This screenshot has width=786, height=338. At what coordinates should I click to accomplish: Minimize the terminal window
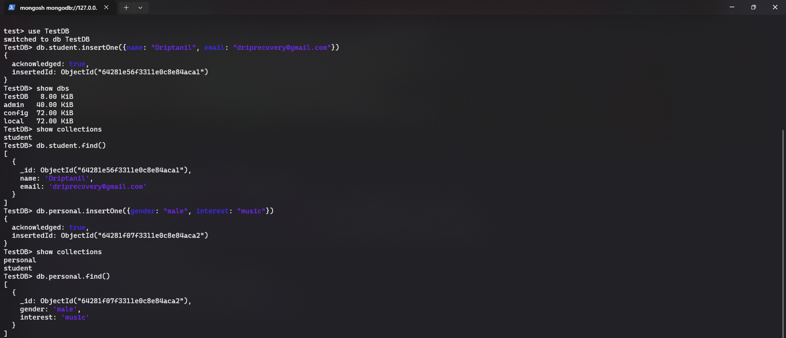732,7
